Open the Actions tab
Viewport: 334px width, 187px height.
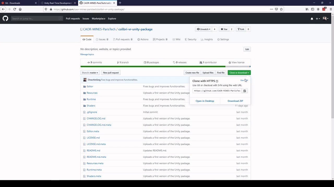pyautogui.click(x=143, y=39)
